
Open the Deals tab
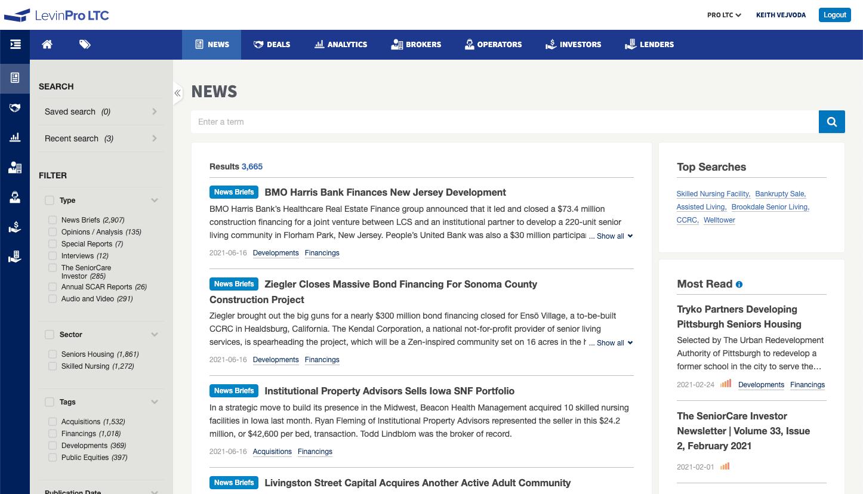(272, 44)
